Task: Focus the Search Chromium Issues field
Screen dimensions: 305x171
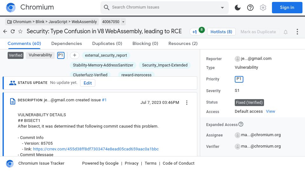Action: [164, 7]
